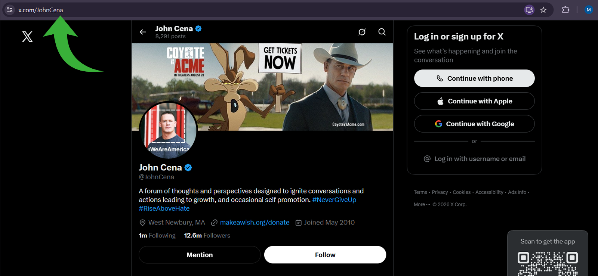Image resolution: width=598 pixels, height=276 pixels.
Task: Click the location pin beside West Newbury, MA
Action: coord(142,223)
